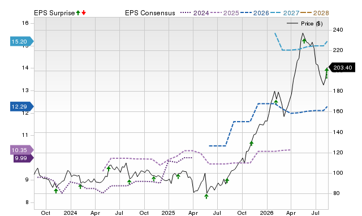Click the red EPS surprise down arrow in legend
The height and width of the screenshot is (216, 362).
[84, 13]
